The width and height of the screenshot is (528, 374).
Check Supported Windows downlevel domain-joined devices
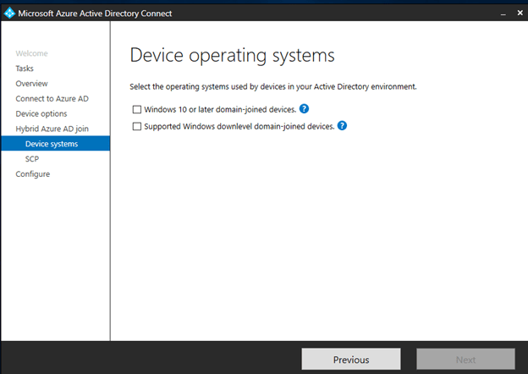(137, 126)
